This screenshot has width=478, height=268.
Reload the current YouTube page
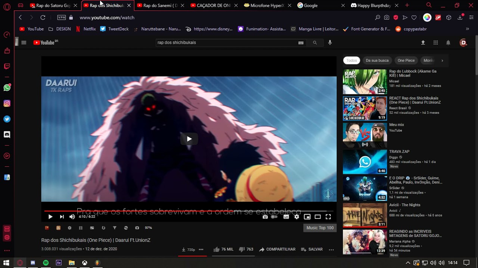pos(43,17)
